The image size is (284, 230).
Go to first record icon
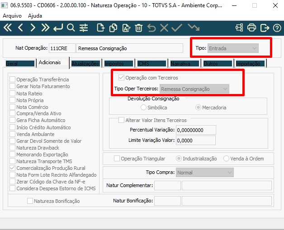(8, 28)
